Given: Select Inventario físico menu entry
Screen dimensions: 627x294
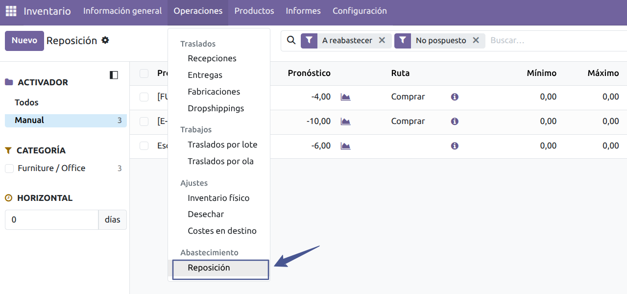Looking at the screenshot, I should pos(218,198).
